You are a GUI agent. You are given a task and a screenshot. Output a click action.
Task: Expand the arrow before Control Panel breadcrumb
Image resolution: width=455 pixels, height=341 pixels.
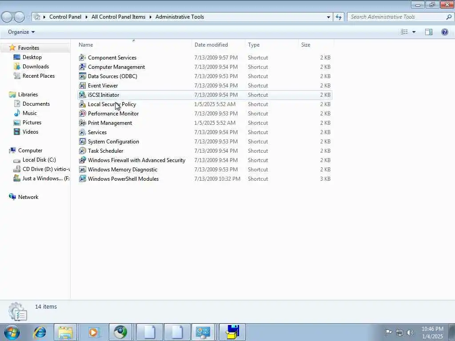point(44,17)
